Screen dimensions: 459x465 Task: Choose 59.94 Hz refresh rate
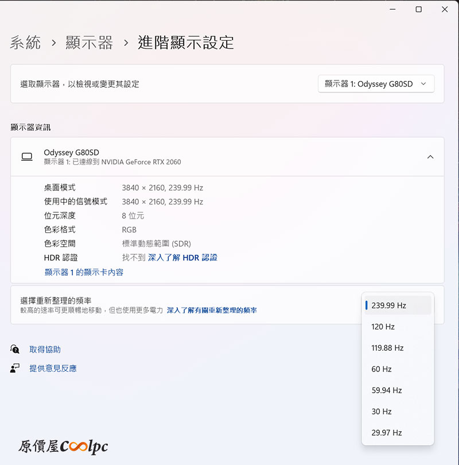(398, 390)
